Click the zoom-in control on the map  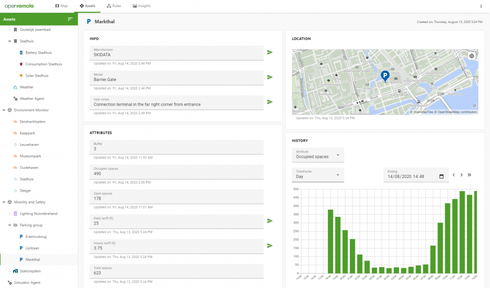[295, 107]
